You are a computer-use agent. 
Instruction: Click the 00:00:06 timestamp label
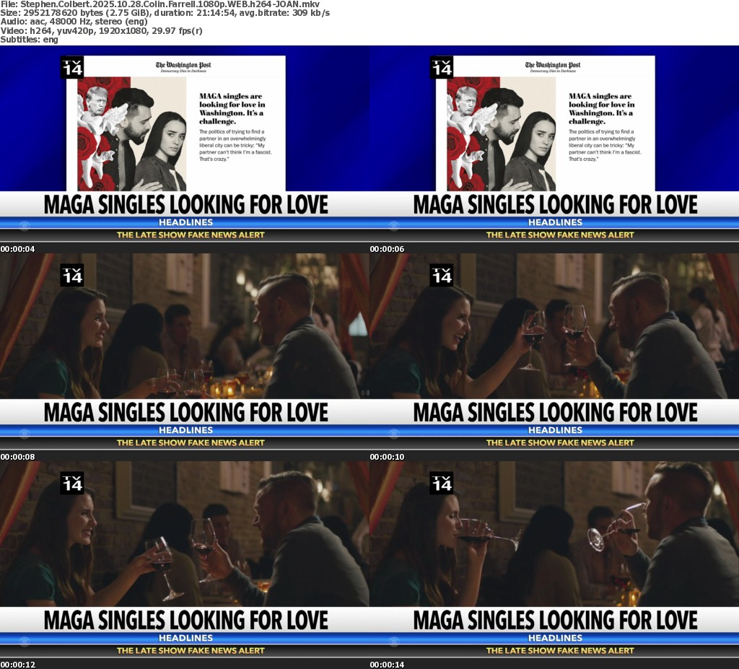pyautogui.click(x=388, y=249)
